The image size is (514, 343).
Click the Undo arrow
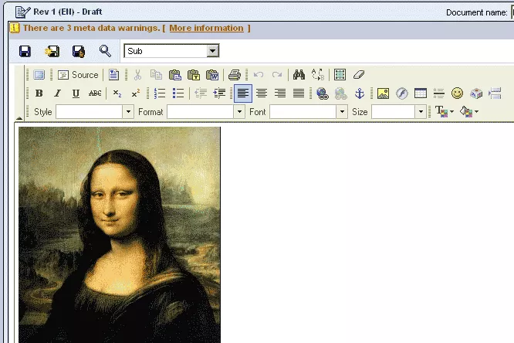[x=259, y=75]
